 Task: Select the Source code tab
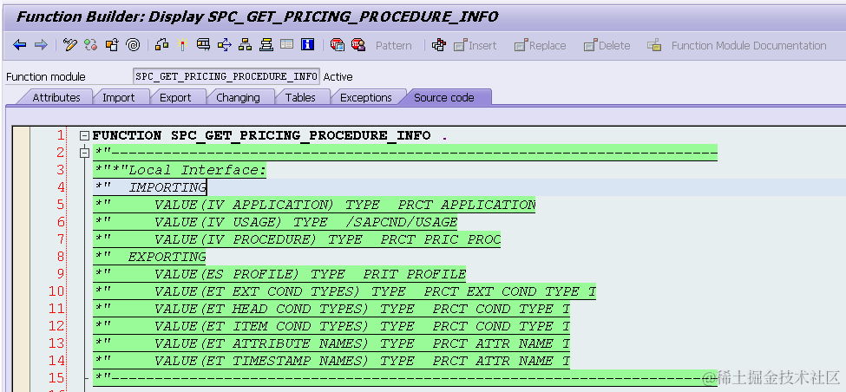coord(444,98)
